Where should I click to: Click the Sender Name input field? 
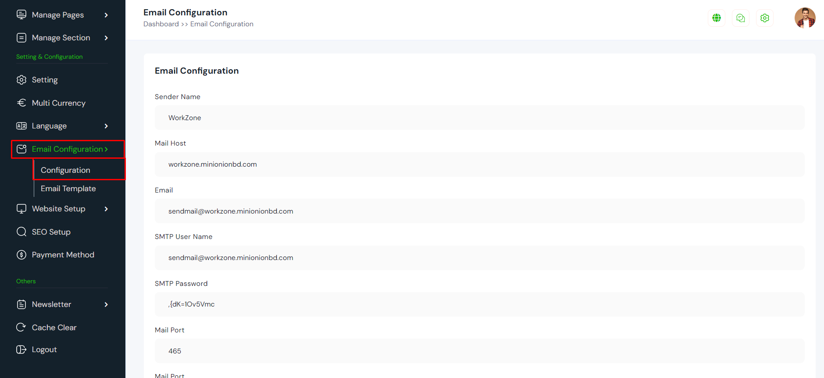point(479,118)
